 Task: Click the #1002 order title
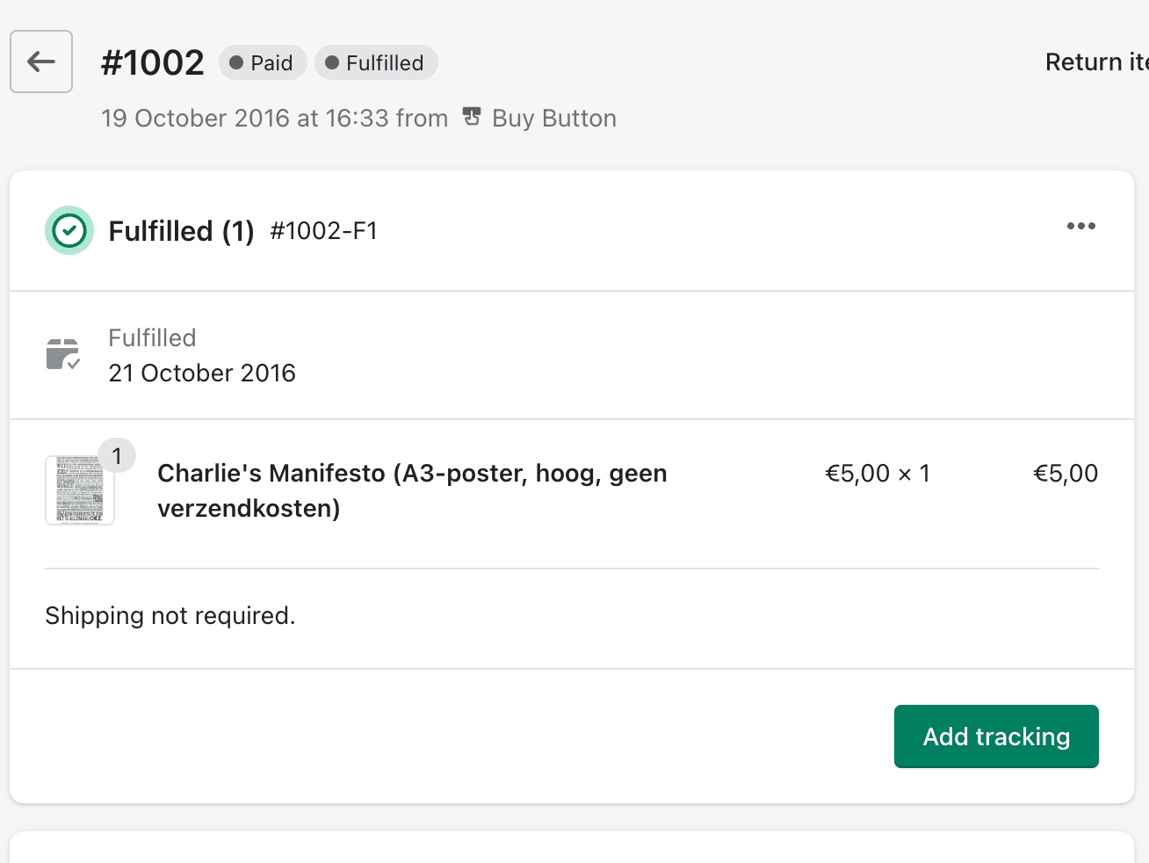[x=153, y=62]
